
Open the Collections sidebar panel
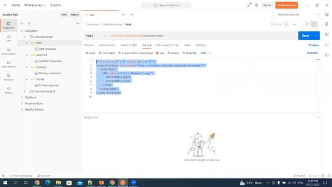point(8,25)
